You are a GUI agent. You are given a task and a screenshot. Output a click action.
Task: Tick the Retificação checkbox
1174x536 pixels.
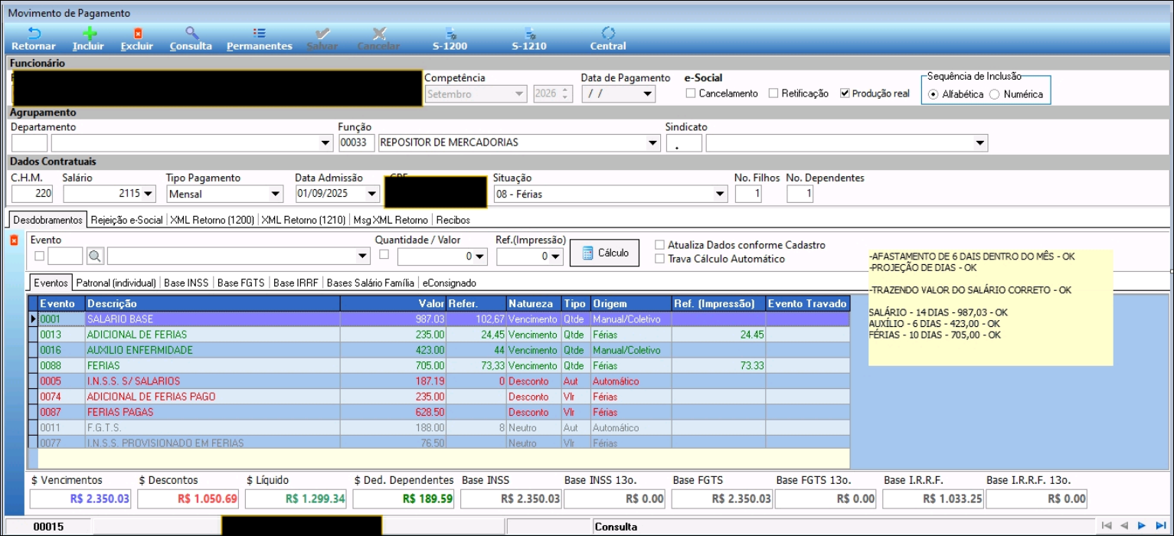click(x=773, y=93)
